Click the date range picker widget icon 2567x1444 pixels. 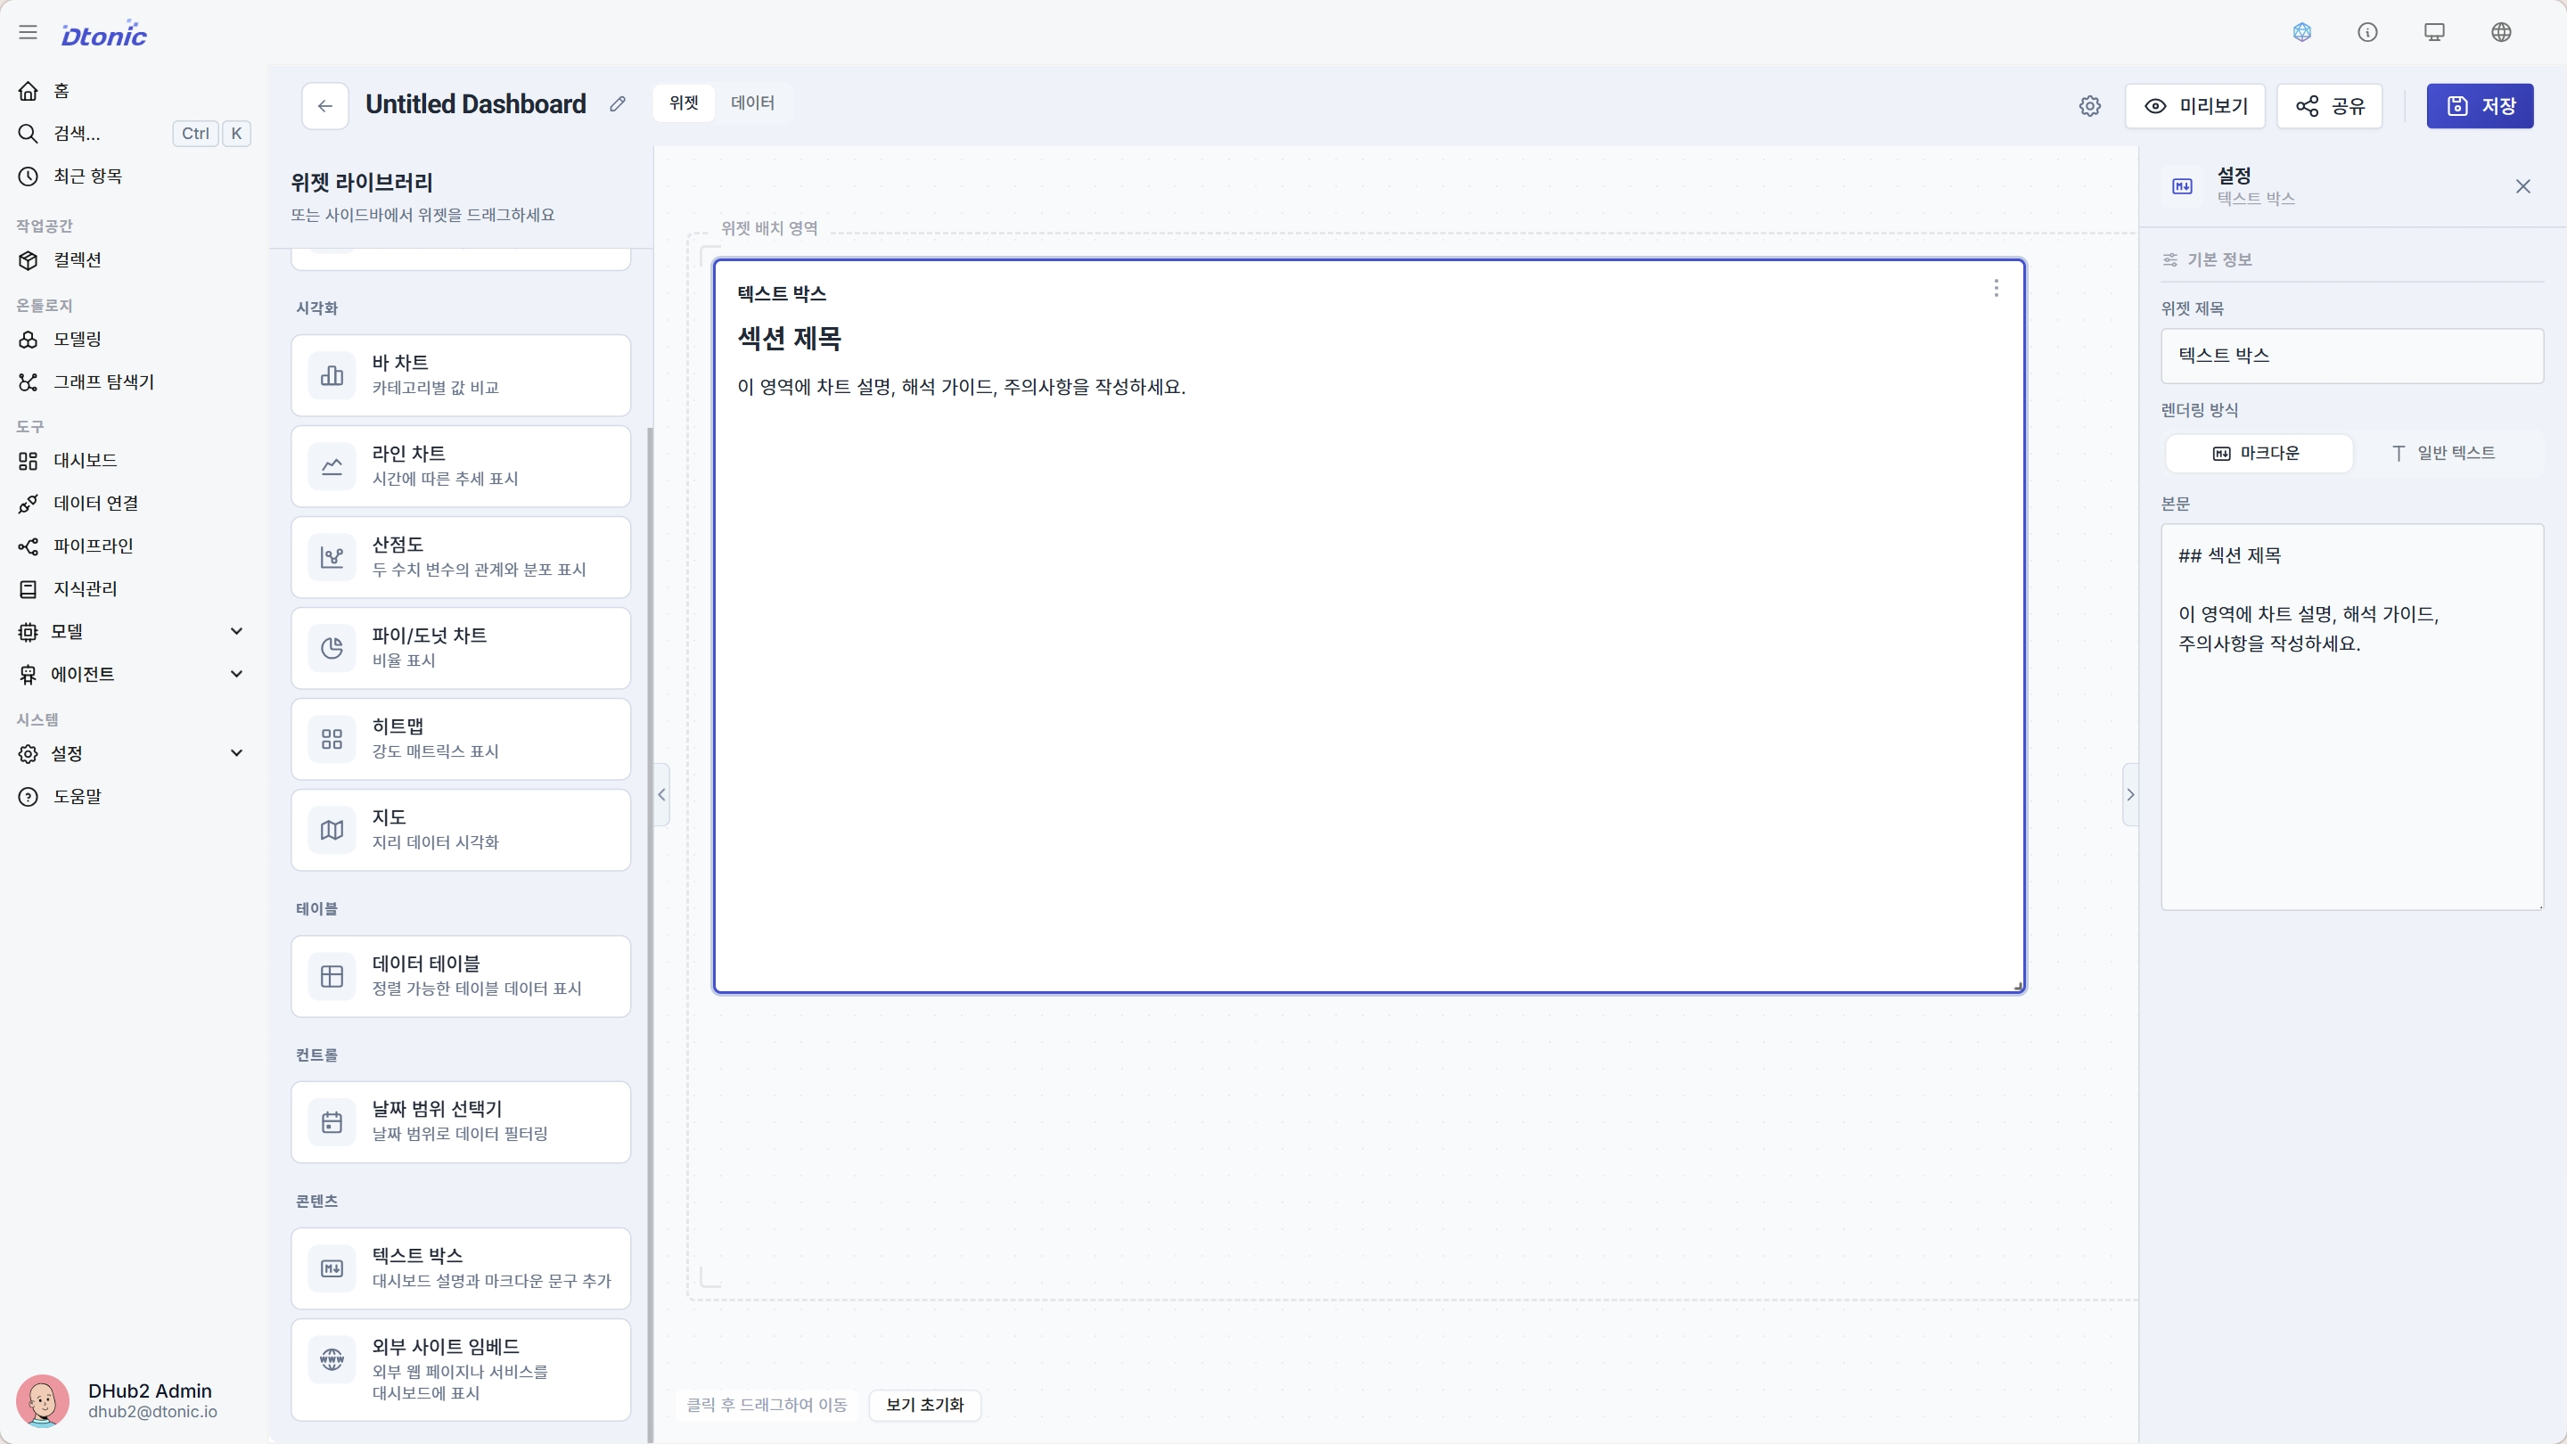pos(332,1122)
